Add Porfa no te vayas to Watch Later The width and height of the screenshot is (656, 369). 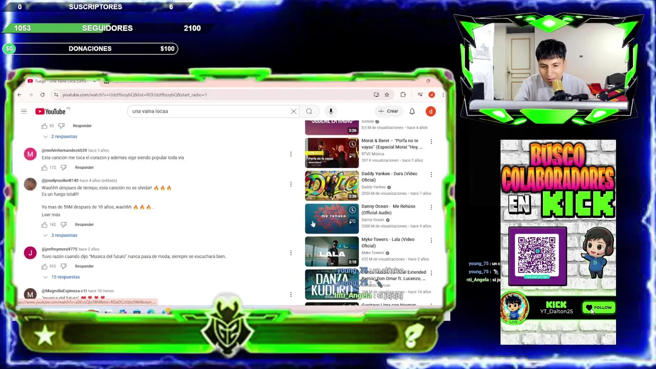[x=352, y=145]
